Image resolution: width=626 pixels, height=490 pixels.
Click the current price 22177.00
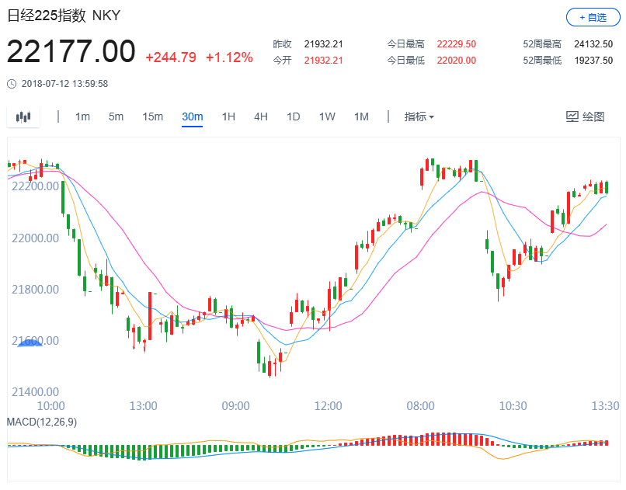pyautogui.click(x=71, y=51)
